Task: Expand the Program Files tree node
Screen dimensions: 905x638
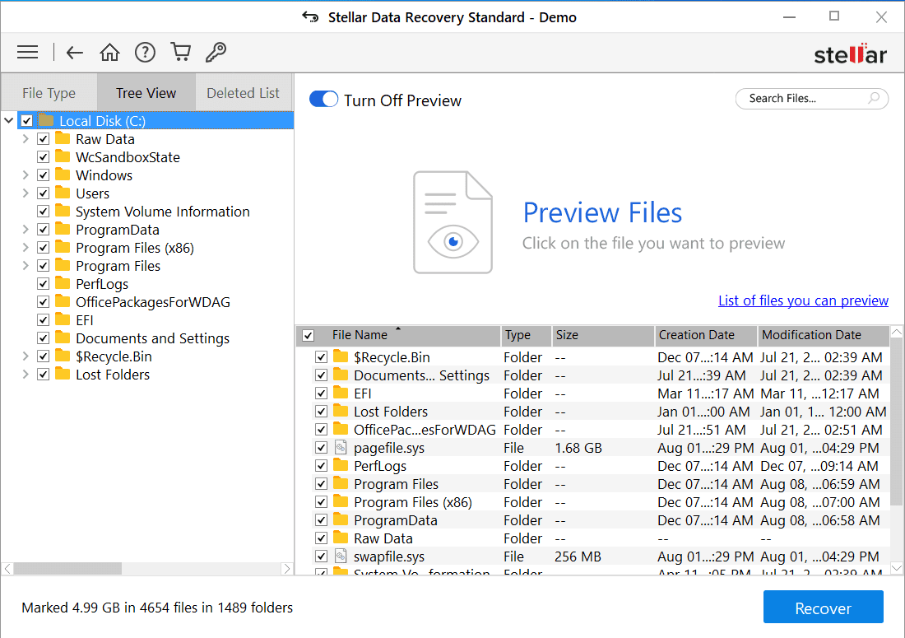Action: (26, 266)
